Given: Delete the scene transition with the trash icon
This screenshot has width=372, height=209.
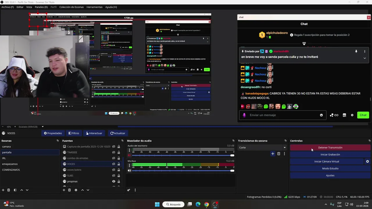Looking at the screenshot, I should 279,154.
